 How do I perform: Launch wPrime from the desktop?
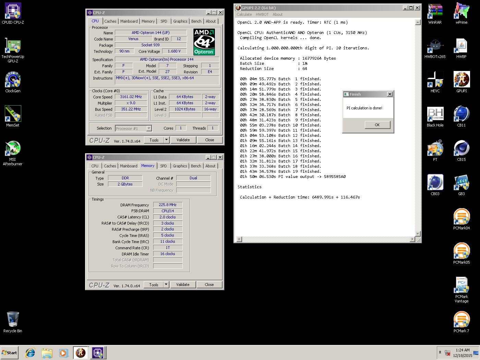(x=461, y=14)
